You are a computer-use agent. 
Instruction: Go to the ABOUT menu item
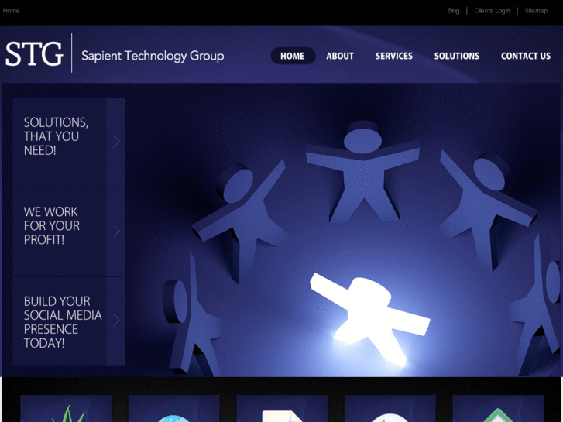coord(340,56)
